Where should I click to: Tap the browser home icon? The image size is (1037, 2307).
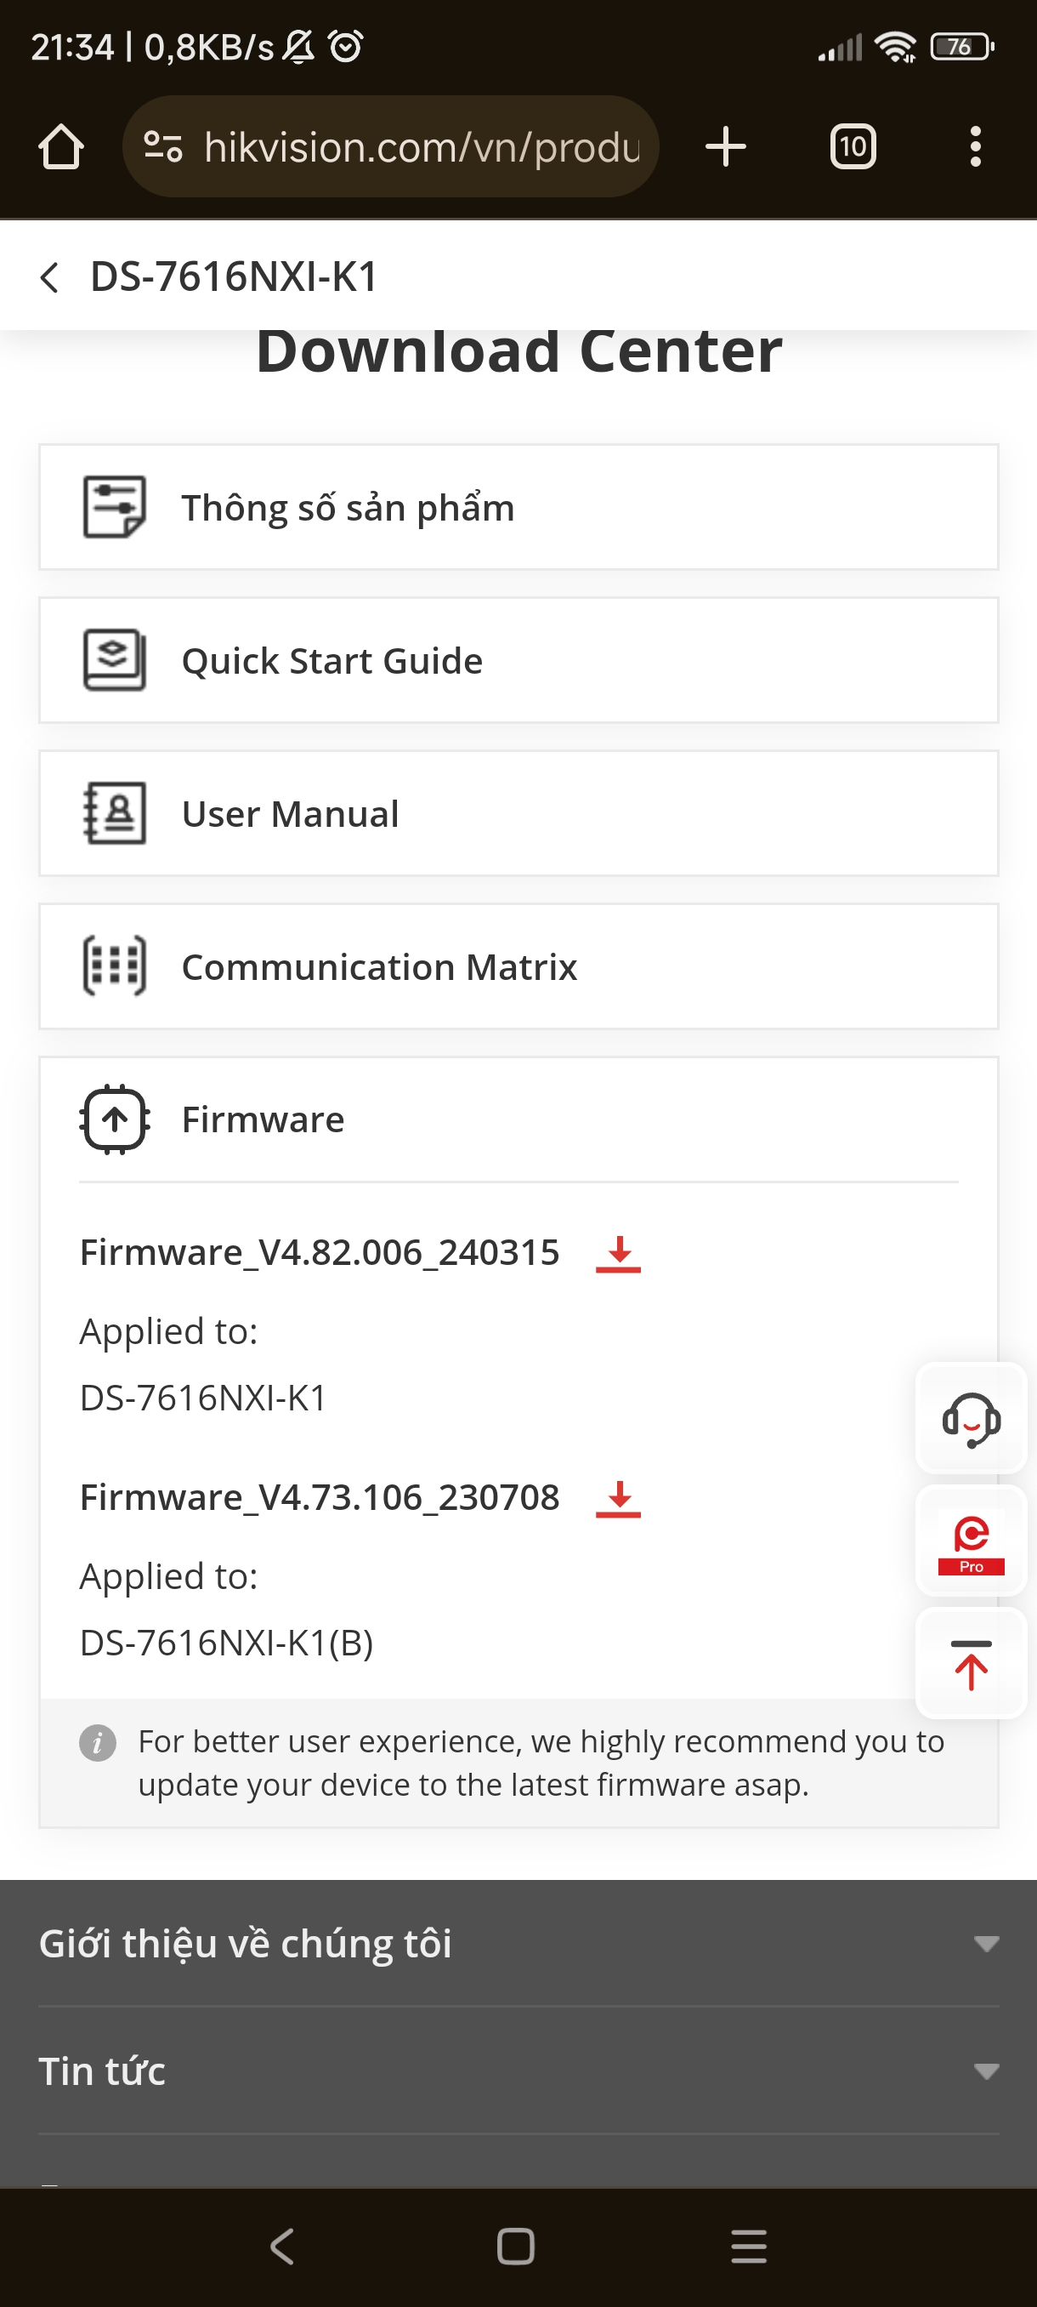(61, 147)
